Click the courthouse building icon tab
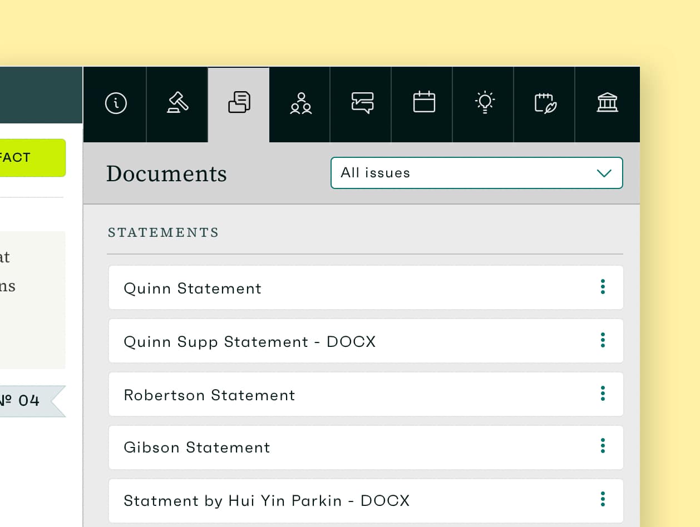 tap(607, 103)
